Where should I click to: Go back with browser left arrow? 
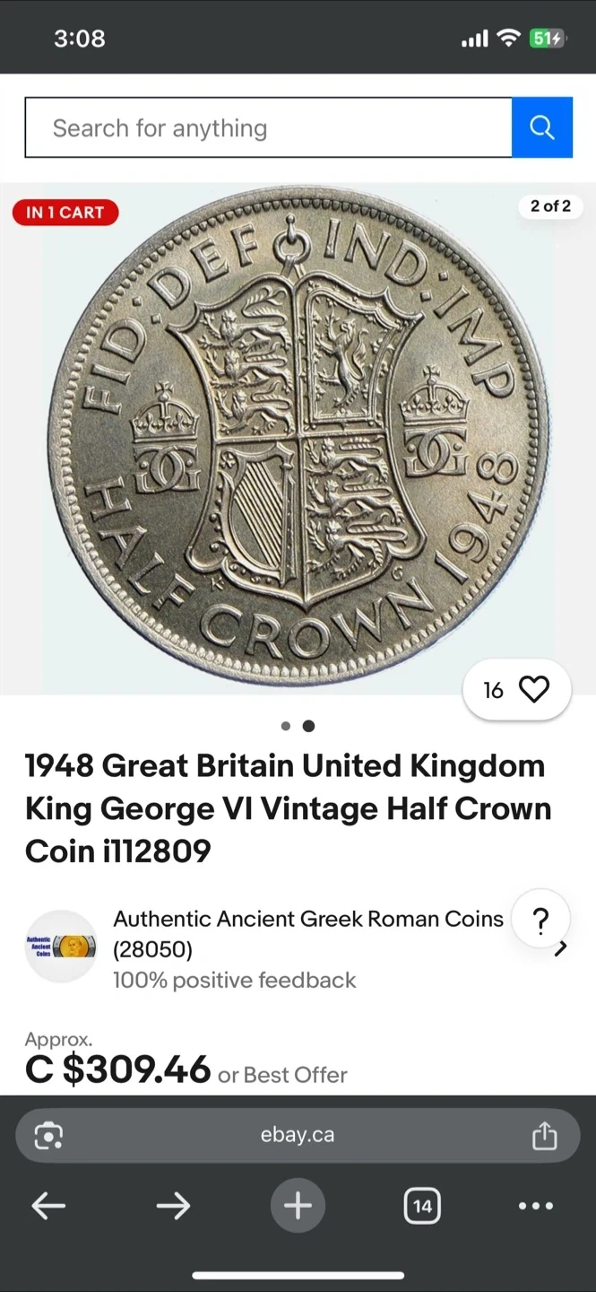point(48,1206)
